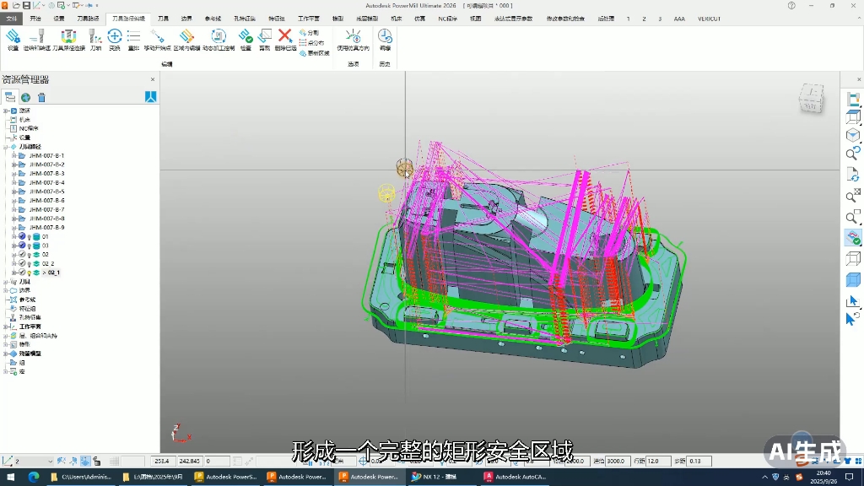
Task: Click the Tool Axis (刀轴) icon
Action: (95, 37)
